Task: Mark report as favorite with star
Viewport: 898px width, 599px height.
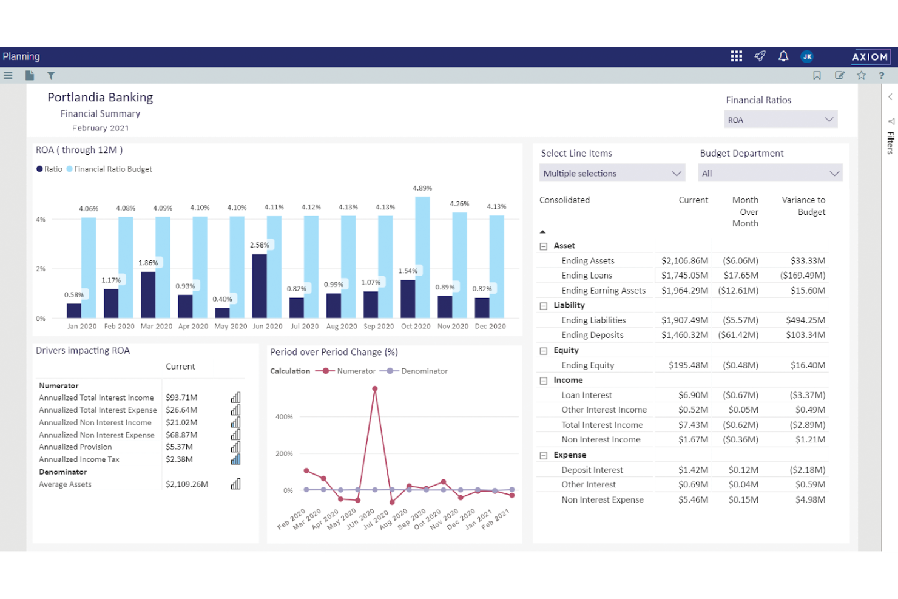Action: 862,75
